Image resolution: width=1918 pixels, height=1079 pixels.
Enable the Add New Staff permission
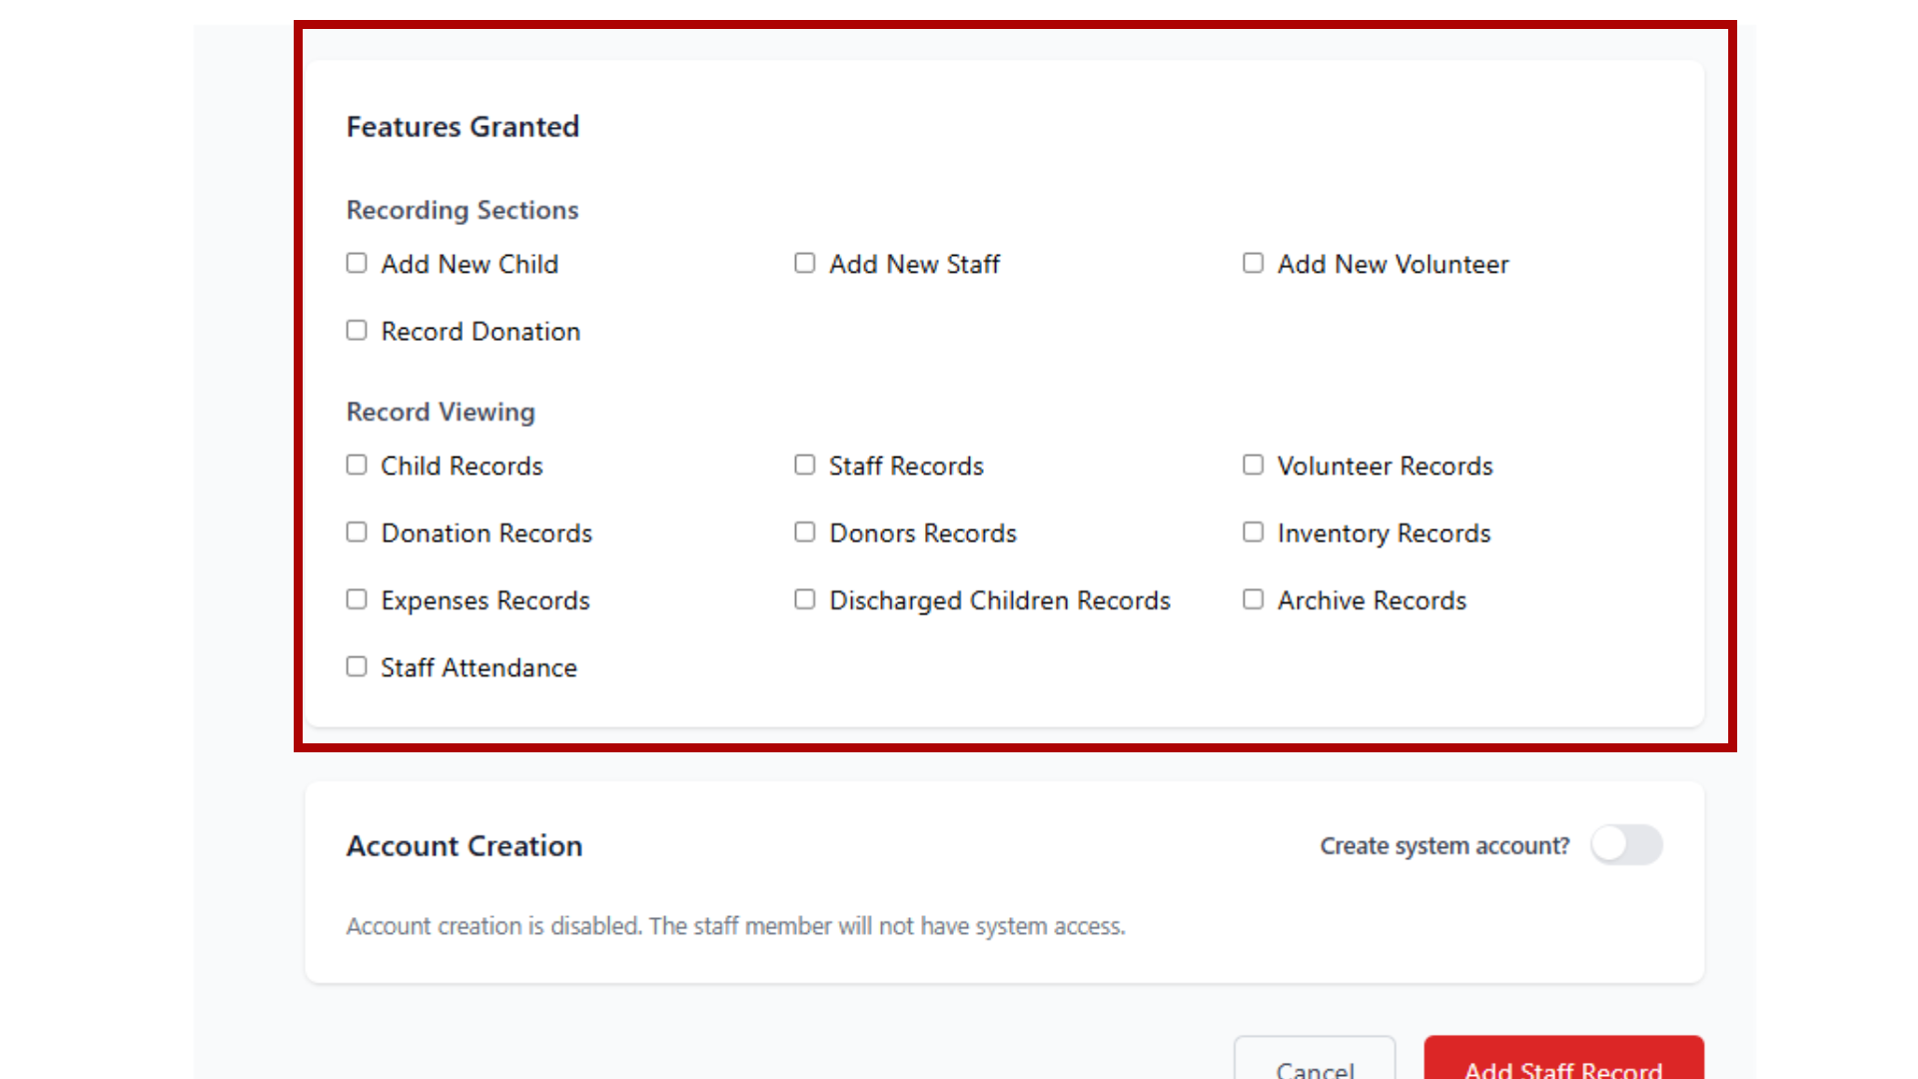(805, 263)
